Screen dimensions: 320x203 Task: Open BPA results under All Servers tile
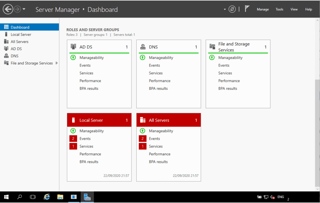pyautogui.click(x=158, y=162)
